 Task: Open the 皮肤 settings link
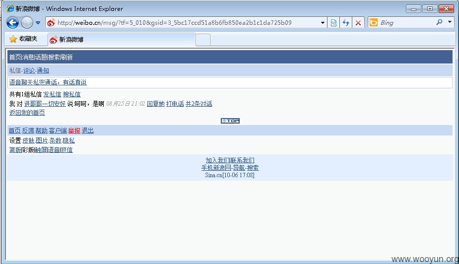pos(28,140)
